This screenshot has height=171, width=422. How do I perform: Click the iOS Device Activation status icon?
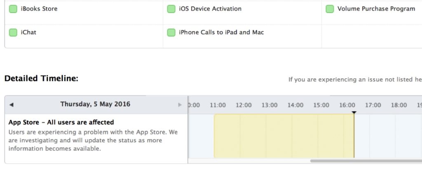pos(171,9)
